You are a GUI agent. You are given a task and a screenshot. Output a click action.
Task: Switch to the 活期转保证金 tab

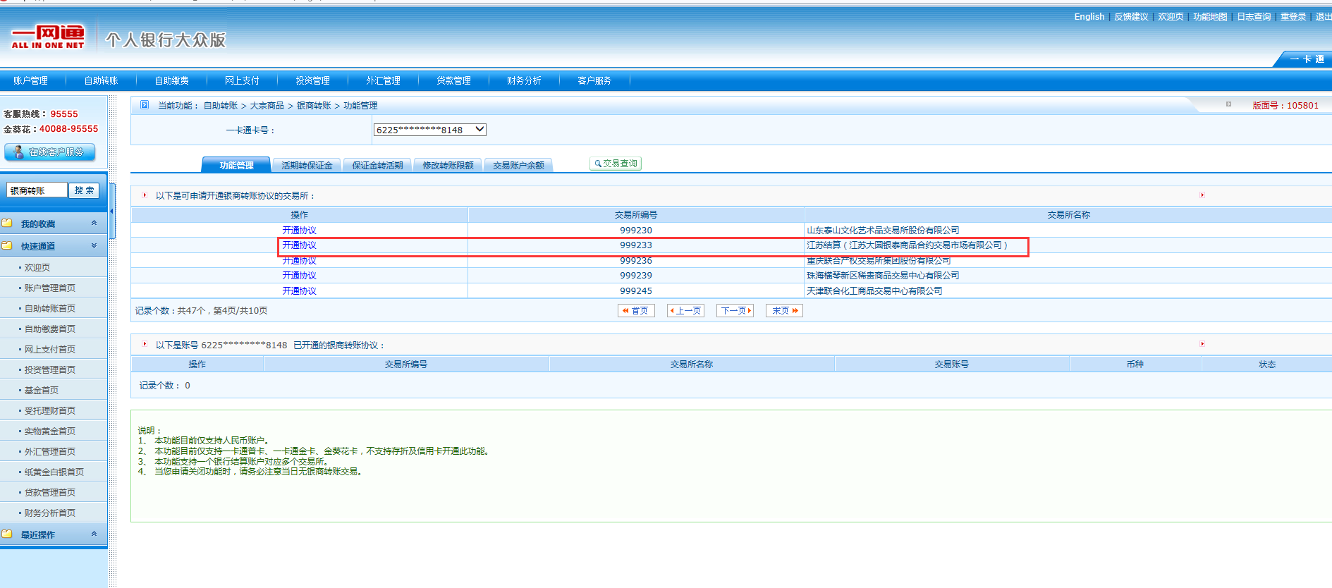click(x=307, y=165)
